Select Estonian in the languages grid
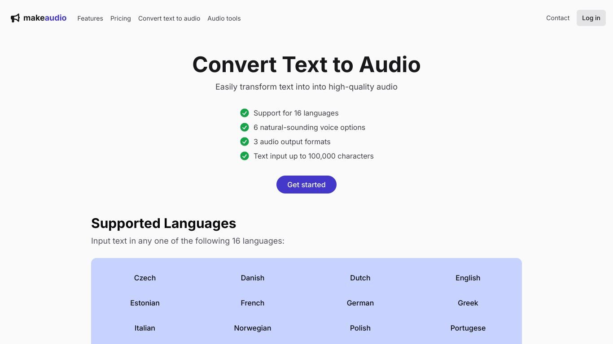The width and height of the screenshot is (613, 344). coord(145,303)
